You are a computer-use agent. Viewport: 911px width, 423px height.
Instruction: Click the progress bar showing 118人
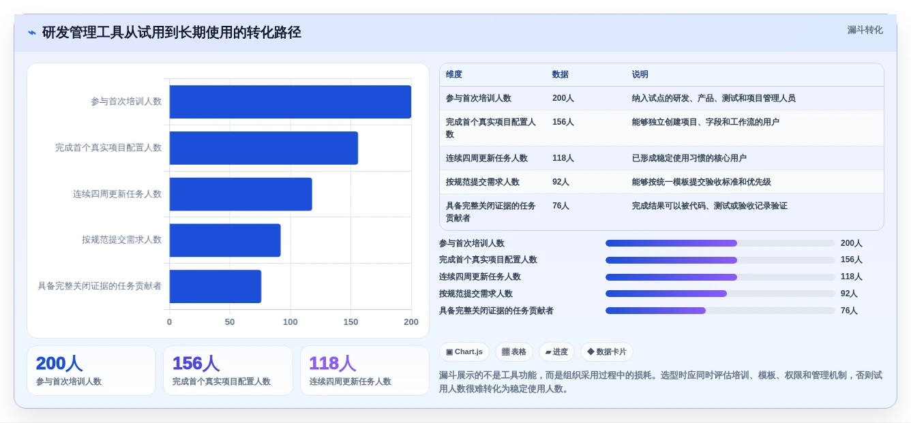720,277
